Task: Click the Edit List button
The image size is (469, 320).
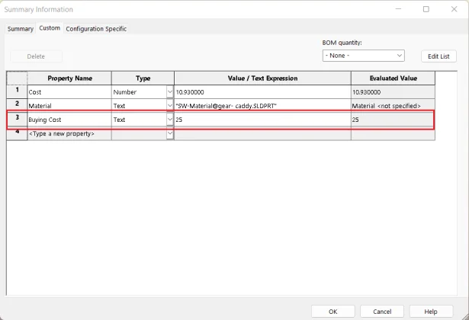Action: point(439,56)
